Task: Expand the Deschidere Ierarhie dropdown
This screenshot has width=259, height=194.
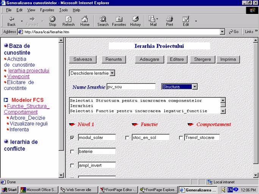Action: [112, 73]
